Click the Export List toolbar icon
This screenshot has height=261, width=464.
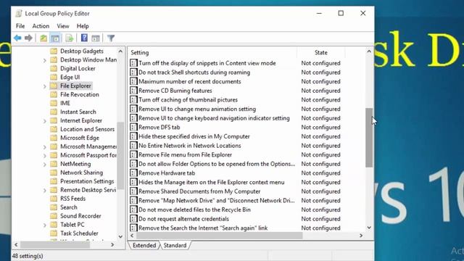pyautogui.click(x=70, y=38)
